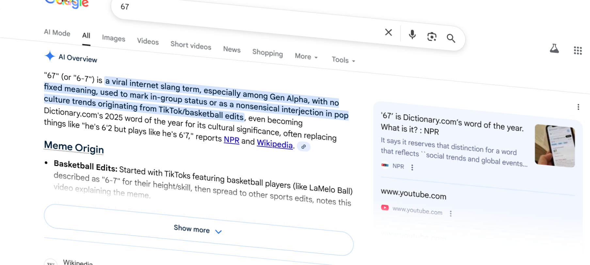The image size is (590, 265).
Task: Click the red YouTube favicon
Action: click(x=385, y=207)
